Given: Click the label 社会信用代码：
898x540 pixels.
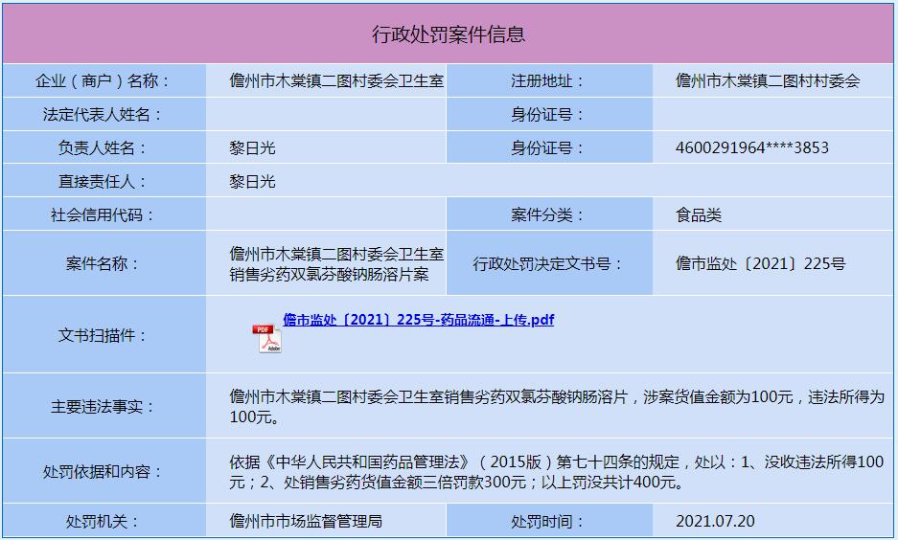Looking at the screenshot, I should (x=104, y=215).
